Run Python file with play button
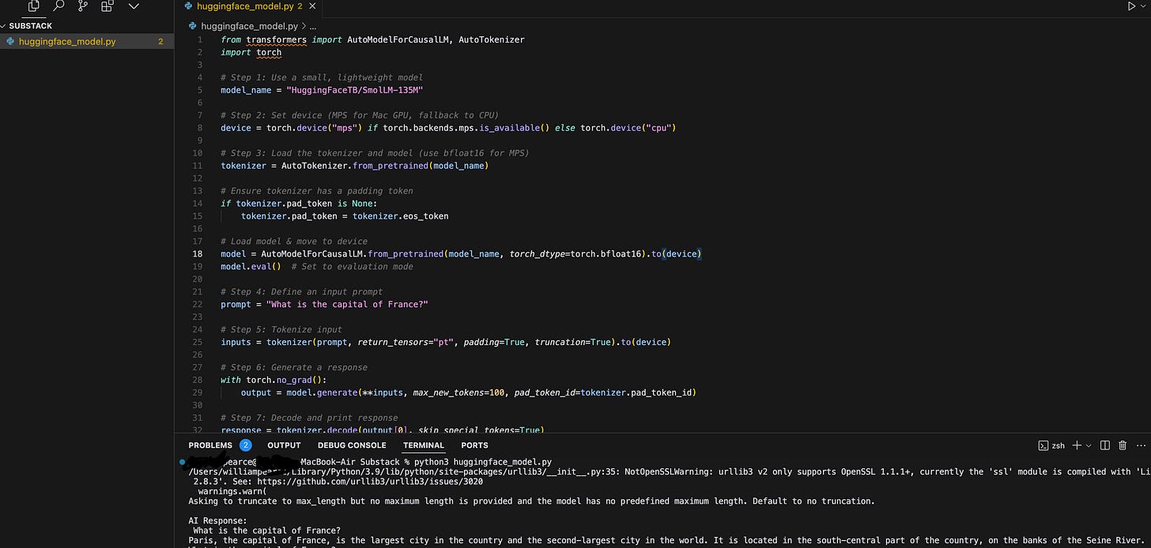Viewport: 1151px width, 548px height. coord(1131,6)
